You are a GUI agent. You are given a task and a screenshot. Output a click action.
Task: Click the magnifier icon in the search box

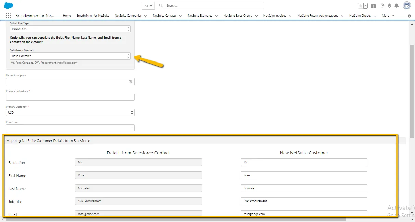[x=161, y=6]
